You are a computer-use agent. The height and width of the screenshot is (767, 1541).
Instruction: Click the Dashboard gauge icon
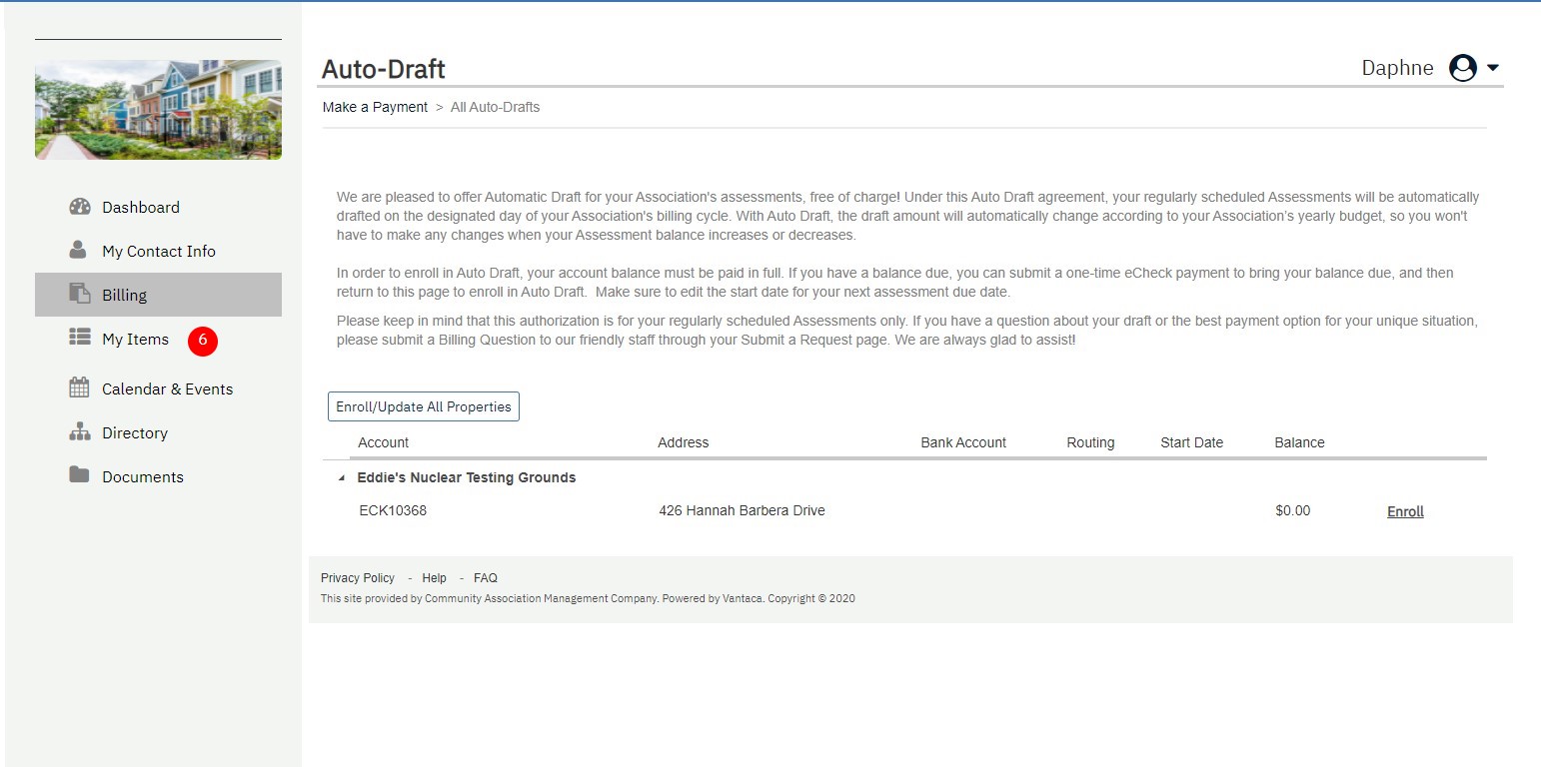pos(80,207)
